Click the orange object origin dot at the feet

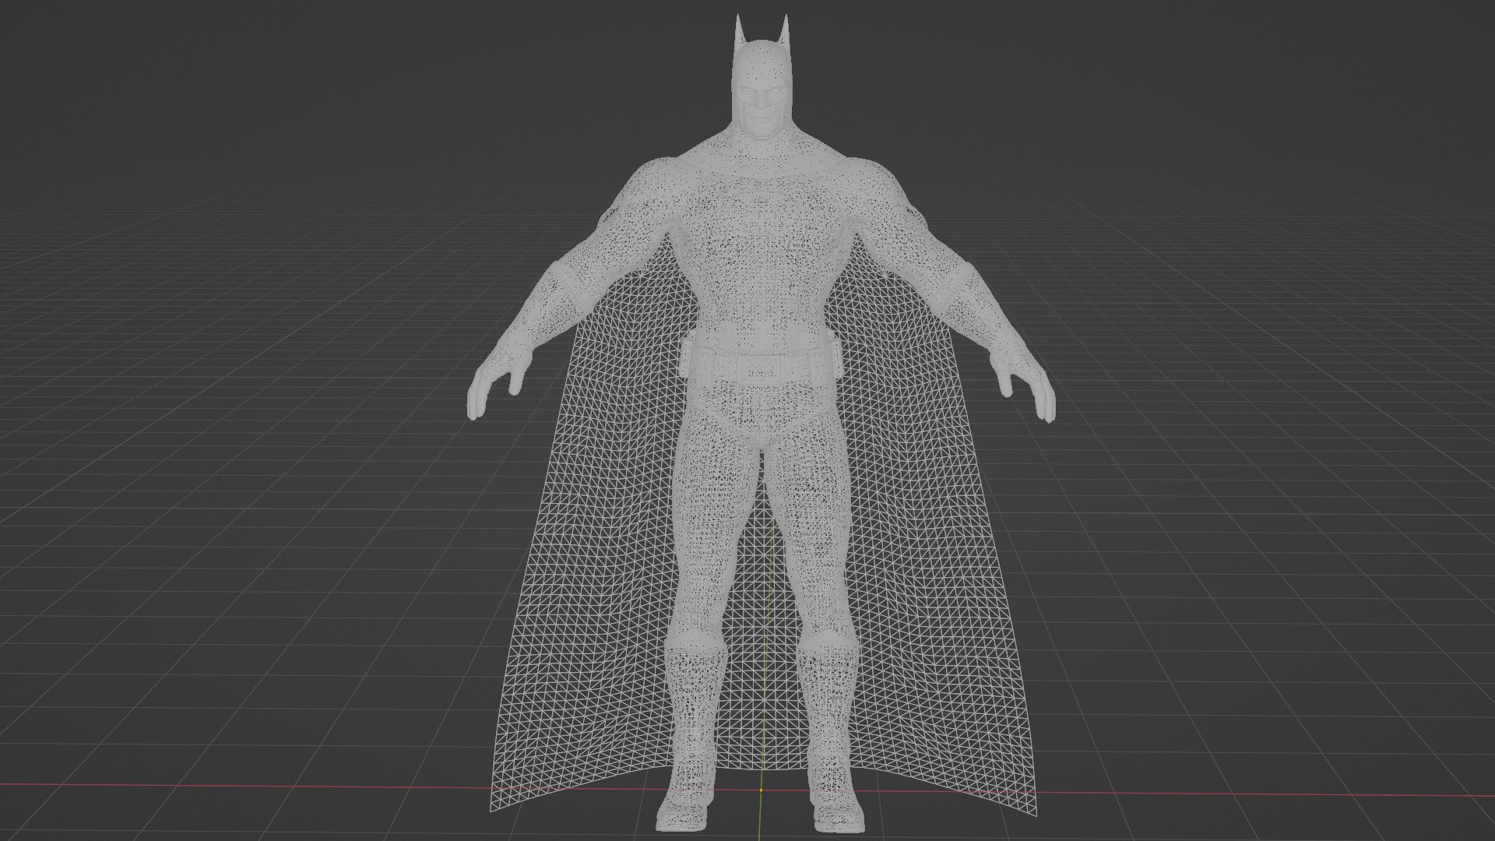(761, 790)
